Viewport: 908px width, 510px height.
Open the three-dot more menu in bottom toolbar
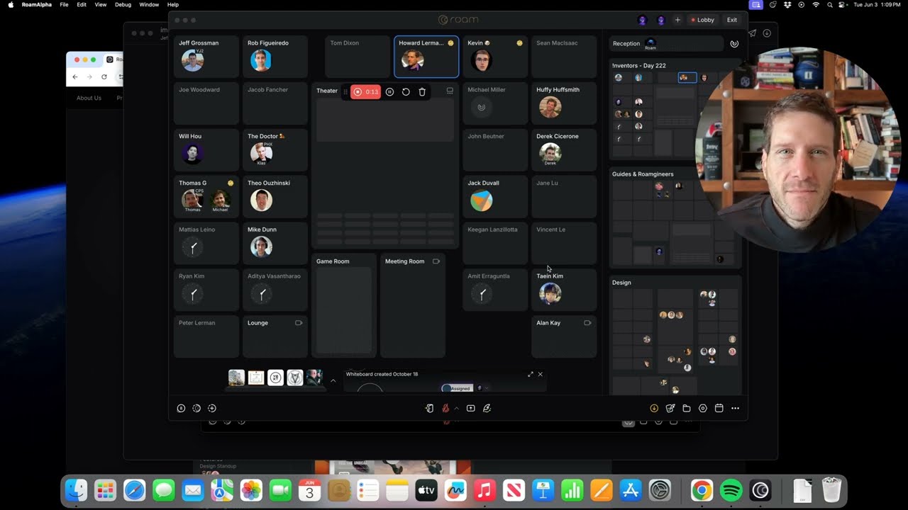tap(735, 408)
